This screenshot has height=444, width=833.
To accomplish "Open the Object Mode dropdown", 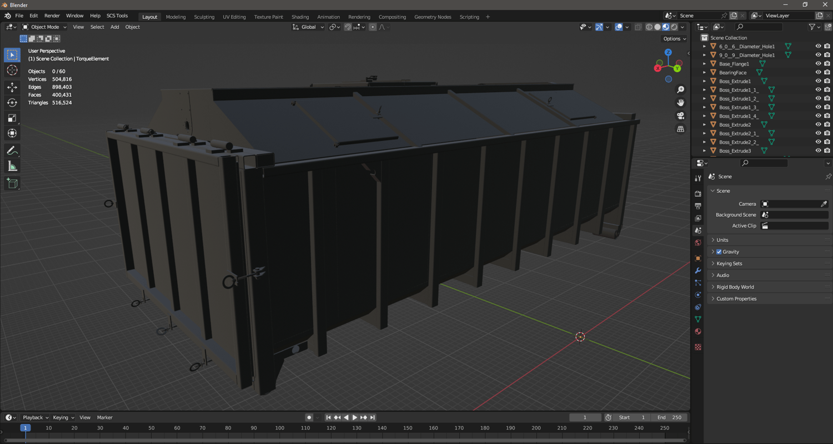I will click(x=44, y=27).
